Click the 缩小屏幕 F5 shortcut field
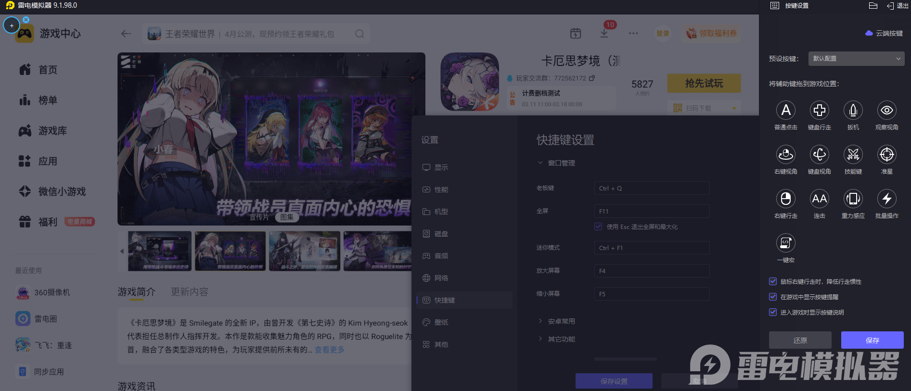 (652, 294)
